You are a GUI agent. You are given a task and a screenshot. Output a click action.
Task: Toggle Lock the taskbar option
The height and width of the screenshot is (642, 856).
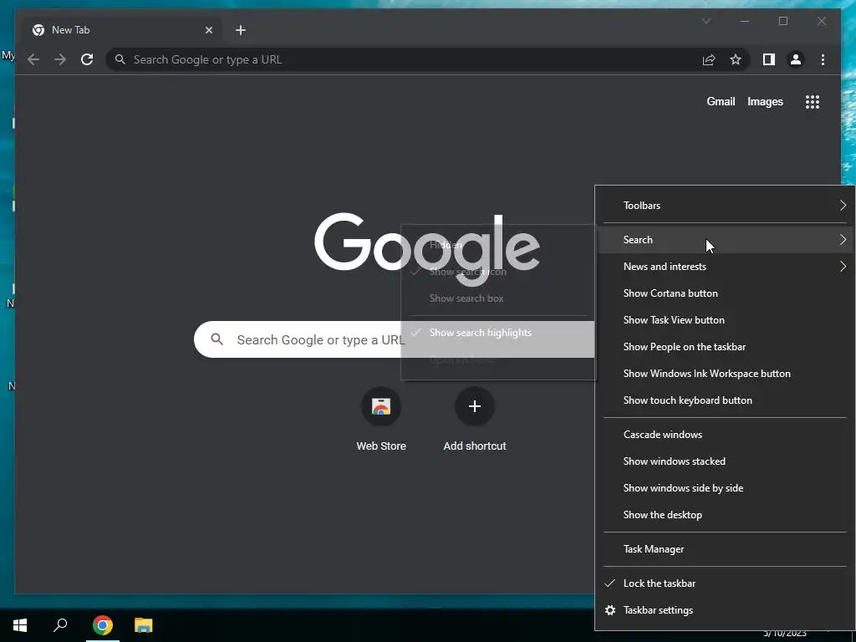[725, 583]
